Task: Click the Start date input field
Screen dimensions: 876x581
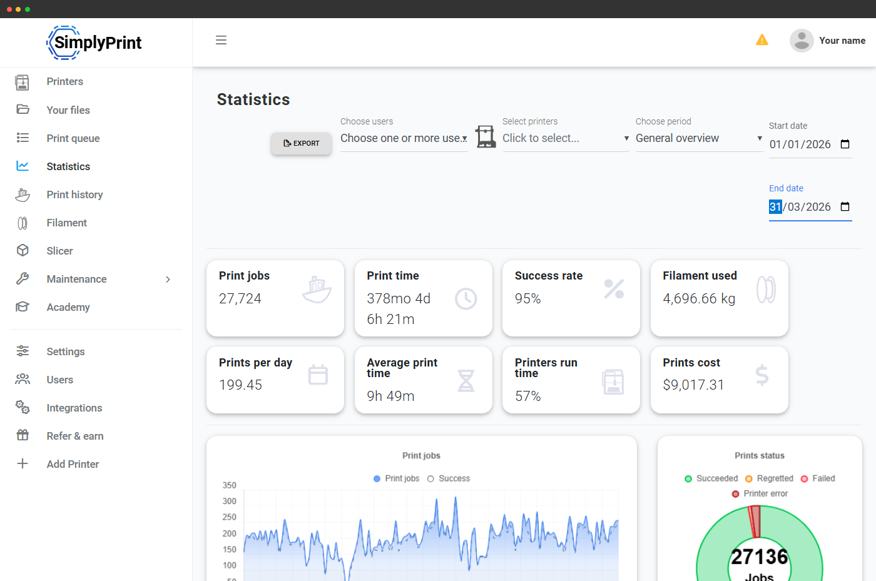Action: [810, 144]
